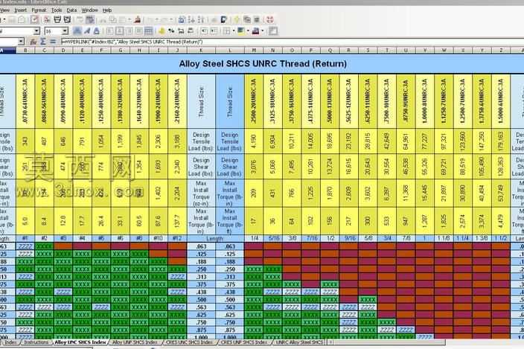The image size is (524, 349).
Task: Open the Window menu
Action: (x=89, y=10)
